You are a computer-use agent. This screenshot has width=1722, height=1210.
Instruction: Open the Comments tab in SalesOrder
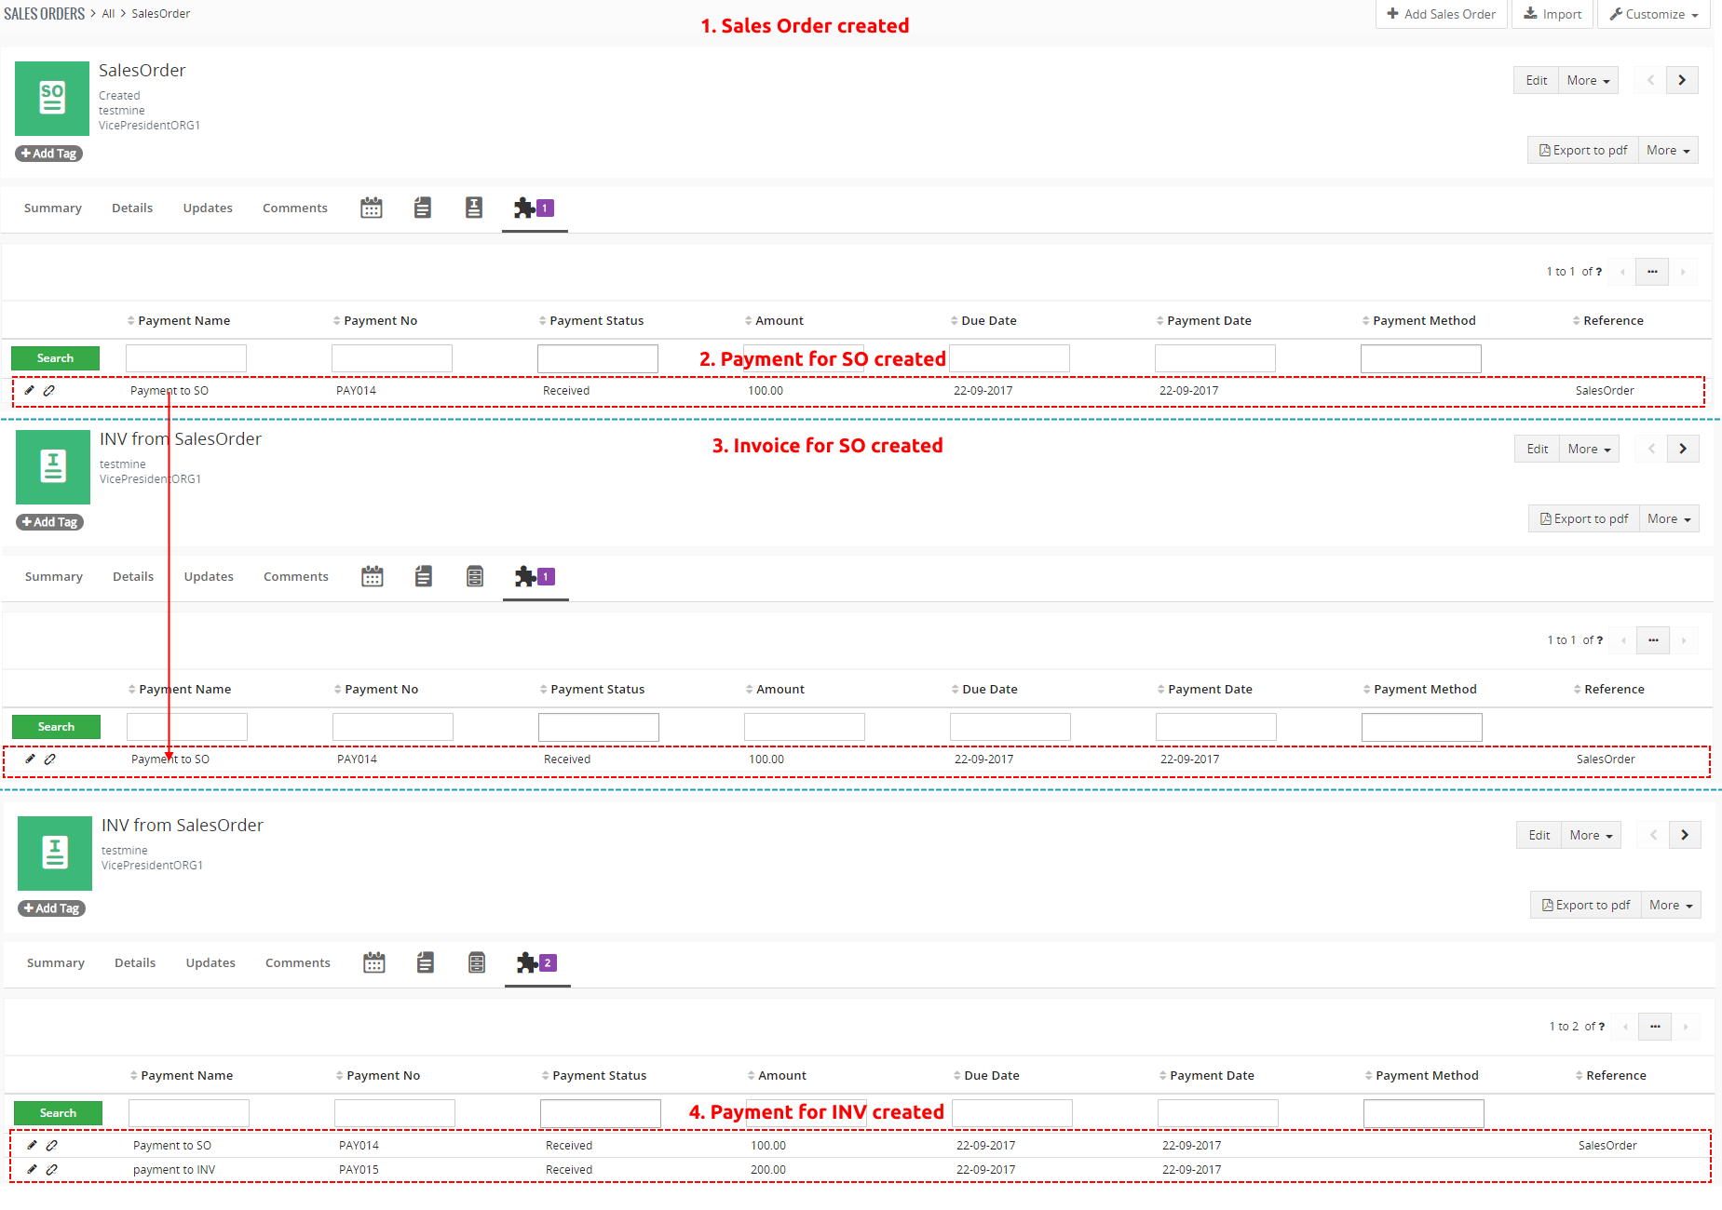[294, 208]
